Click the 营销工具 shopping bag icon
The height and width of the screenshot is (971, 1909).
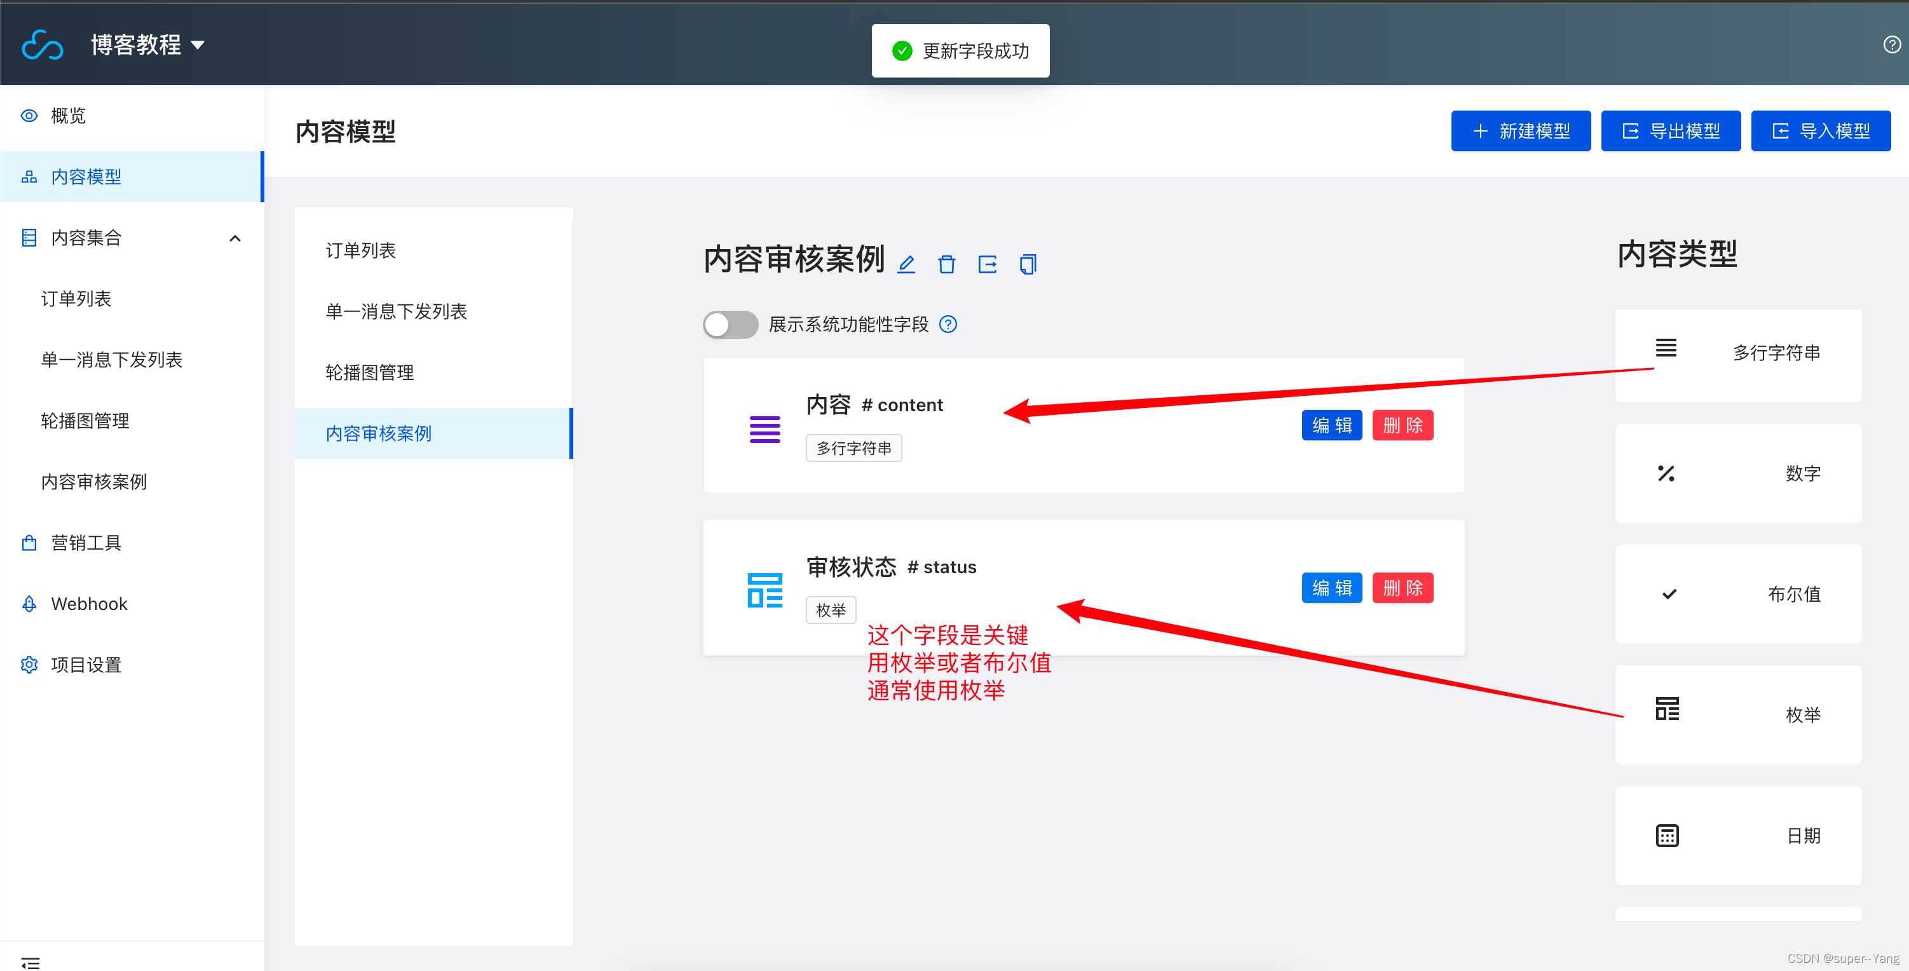click(29, 543)
